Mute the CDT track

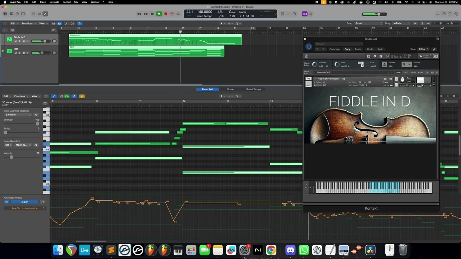pyautogui.click(x=15, y=53)
